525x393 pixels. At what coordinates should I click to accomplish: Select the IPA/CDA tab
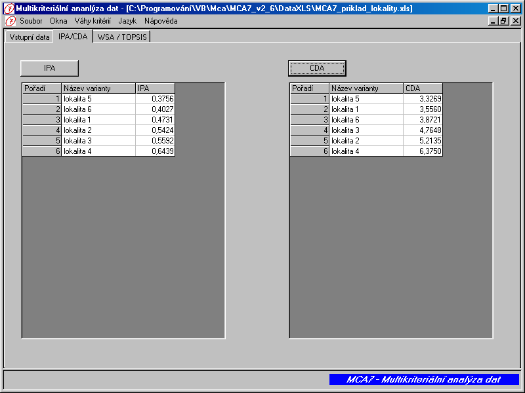pos(73,37)
